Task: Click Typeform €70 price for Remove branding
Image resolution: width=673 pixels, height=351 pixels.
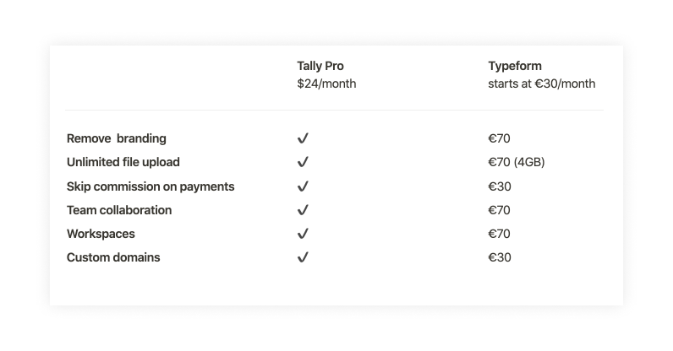Action: click(x=499, y=138)
